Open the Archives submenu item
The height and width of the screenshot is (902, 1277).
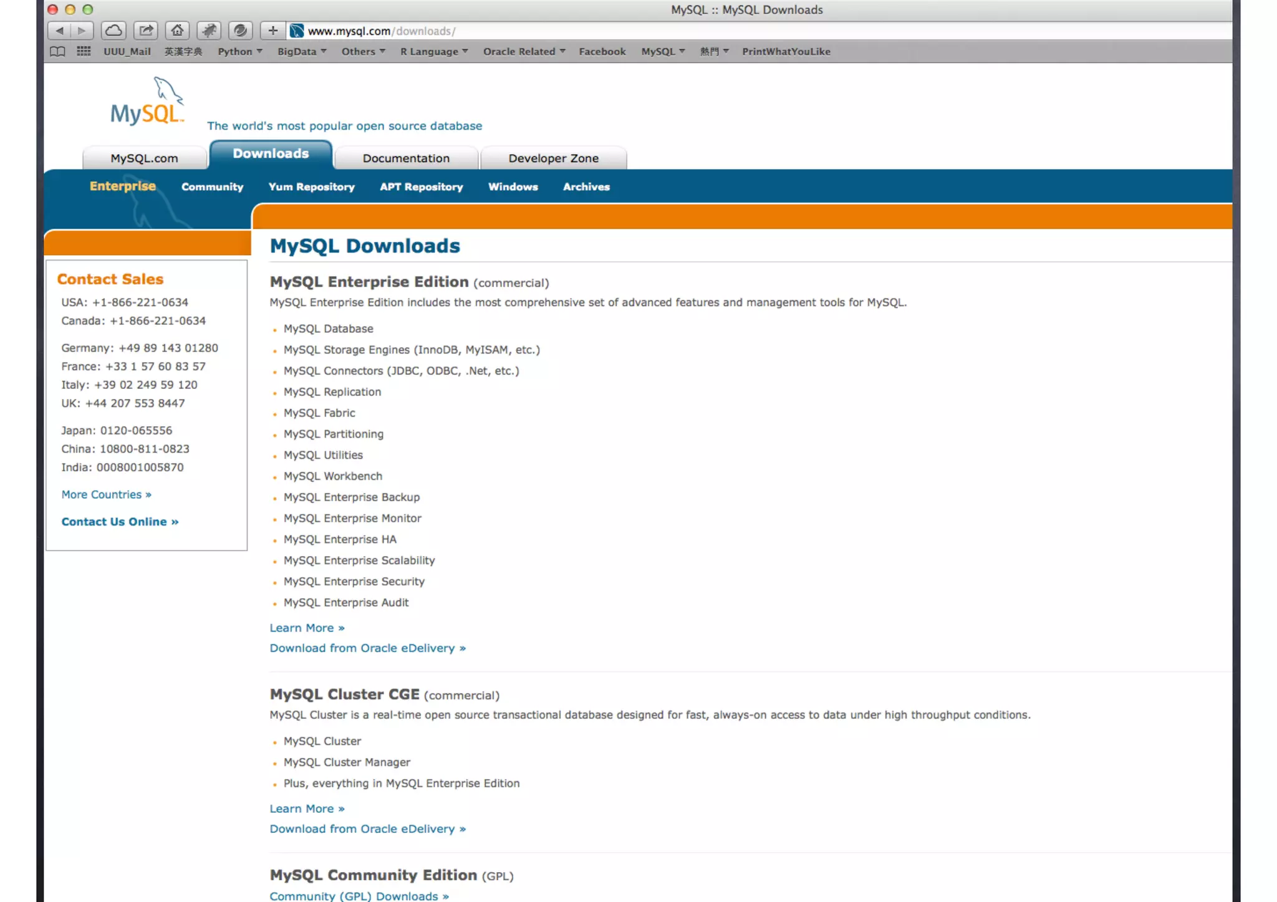pyautogui.click(x=586, y=187)
